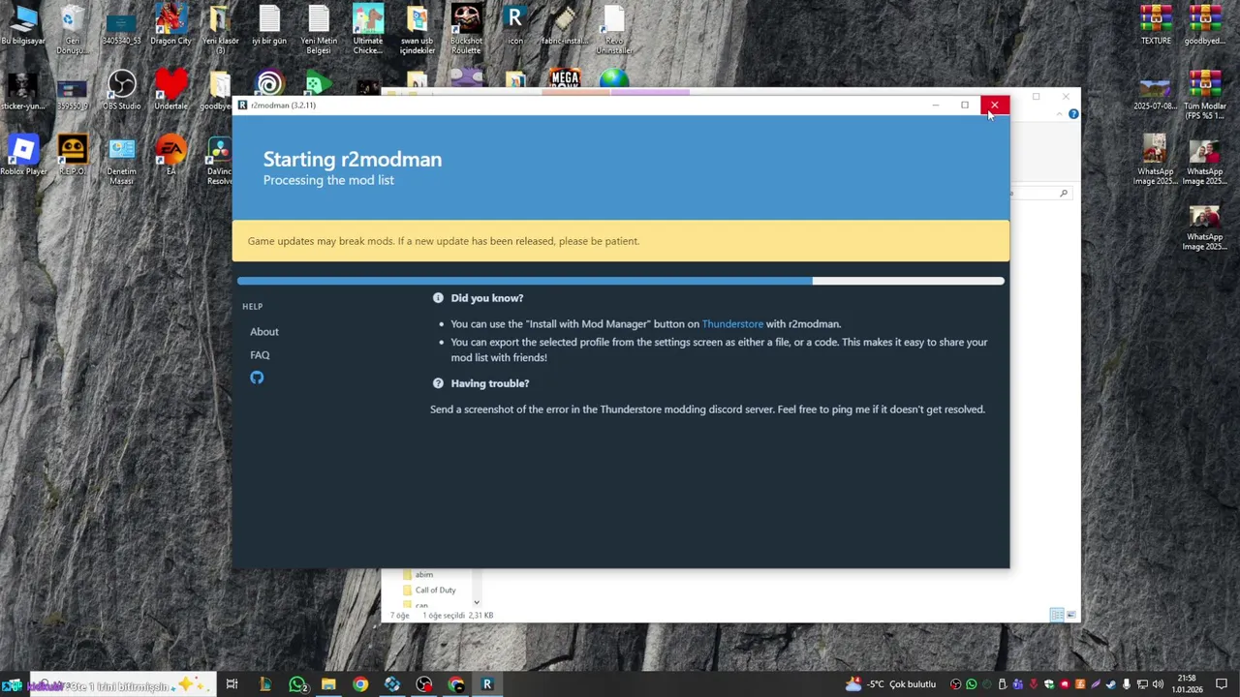
Task: Select the Yeni Metin Belgesi file
Action: tap(319, 29)
